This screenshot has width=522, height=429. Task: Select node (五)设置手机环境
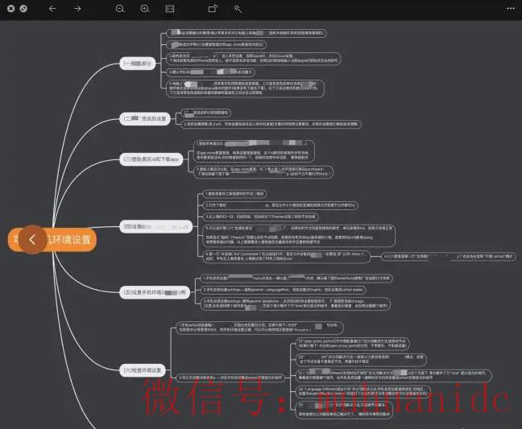(x=155, y=292)
